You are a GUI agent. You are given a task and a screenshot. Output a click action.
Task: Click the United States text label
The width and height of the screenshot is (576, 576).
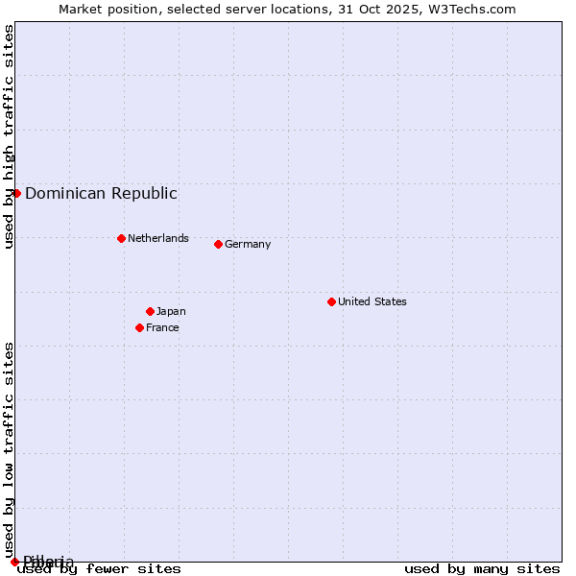point(372,301)
